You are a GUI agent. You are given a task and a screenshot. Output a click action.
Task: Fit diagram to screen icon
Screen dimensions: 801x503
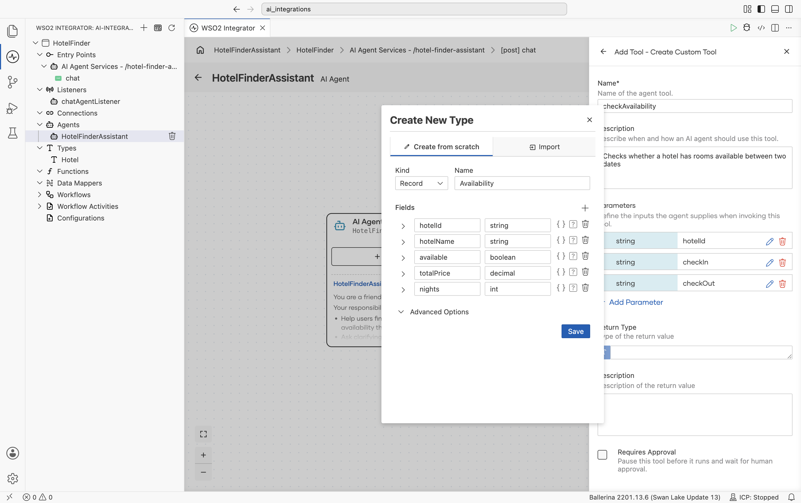coord(203,434)
